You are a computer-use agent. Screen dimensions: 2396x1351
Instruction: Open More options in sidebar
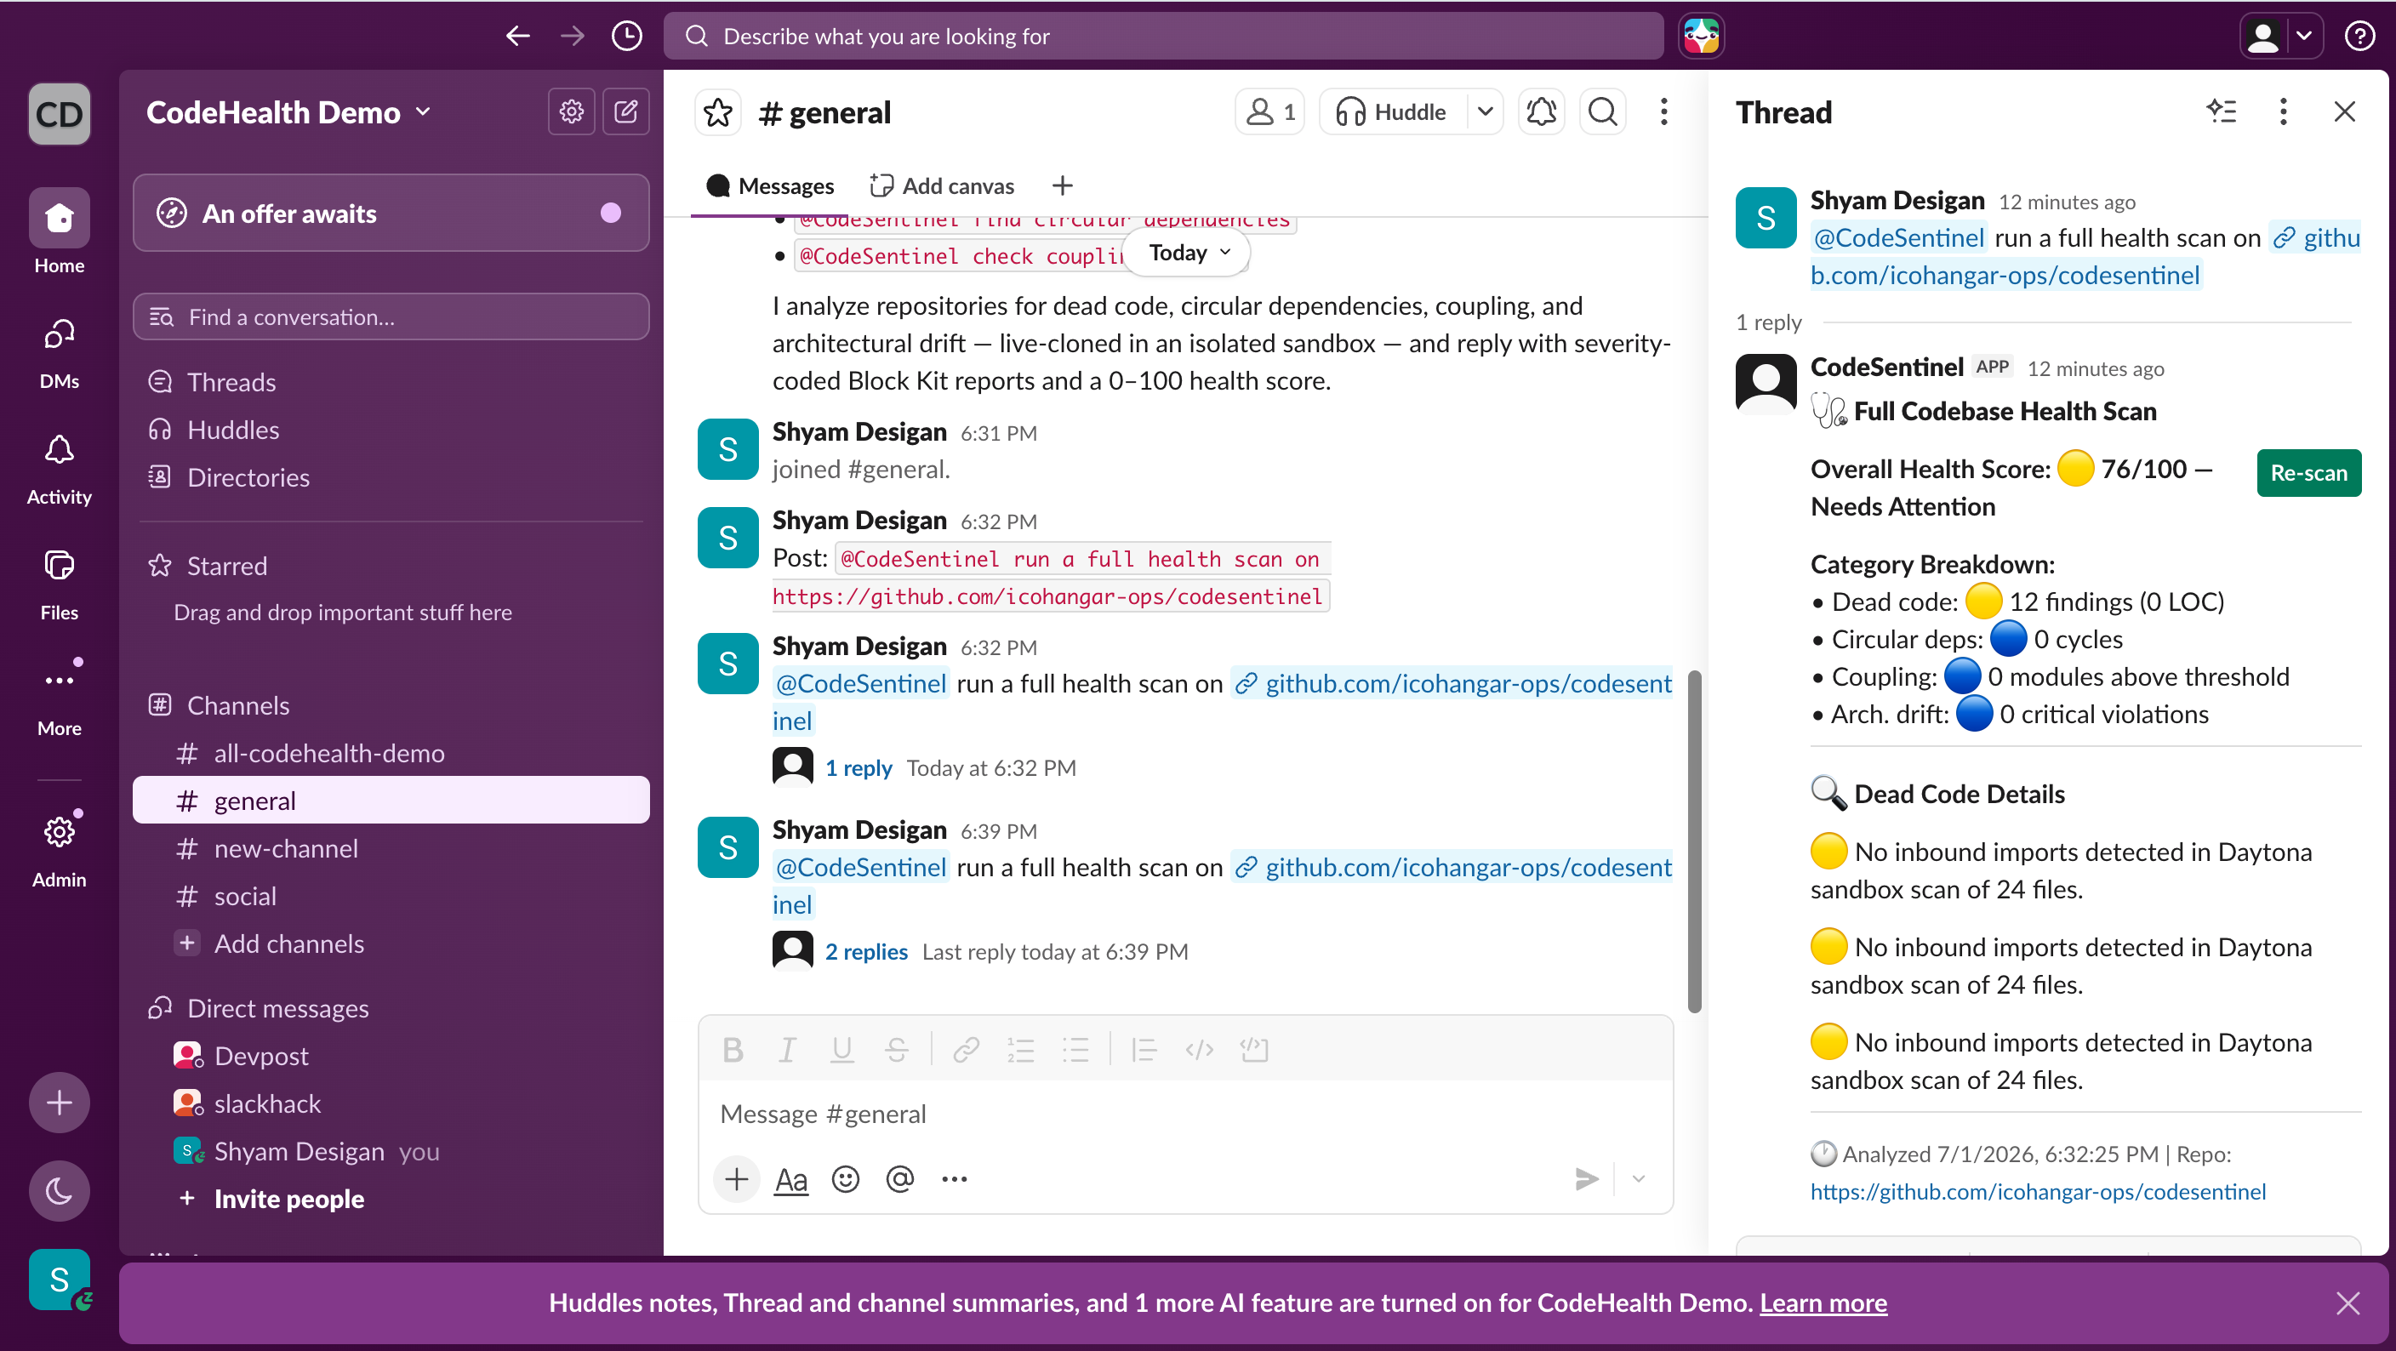(x=60, y=699)
